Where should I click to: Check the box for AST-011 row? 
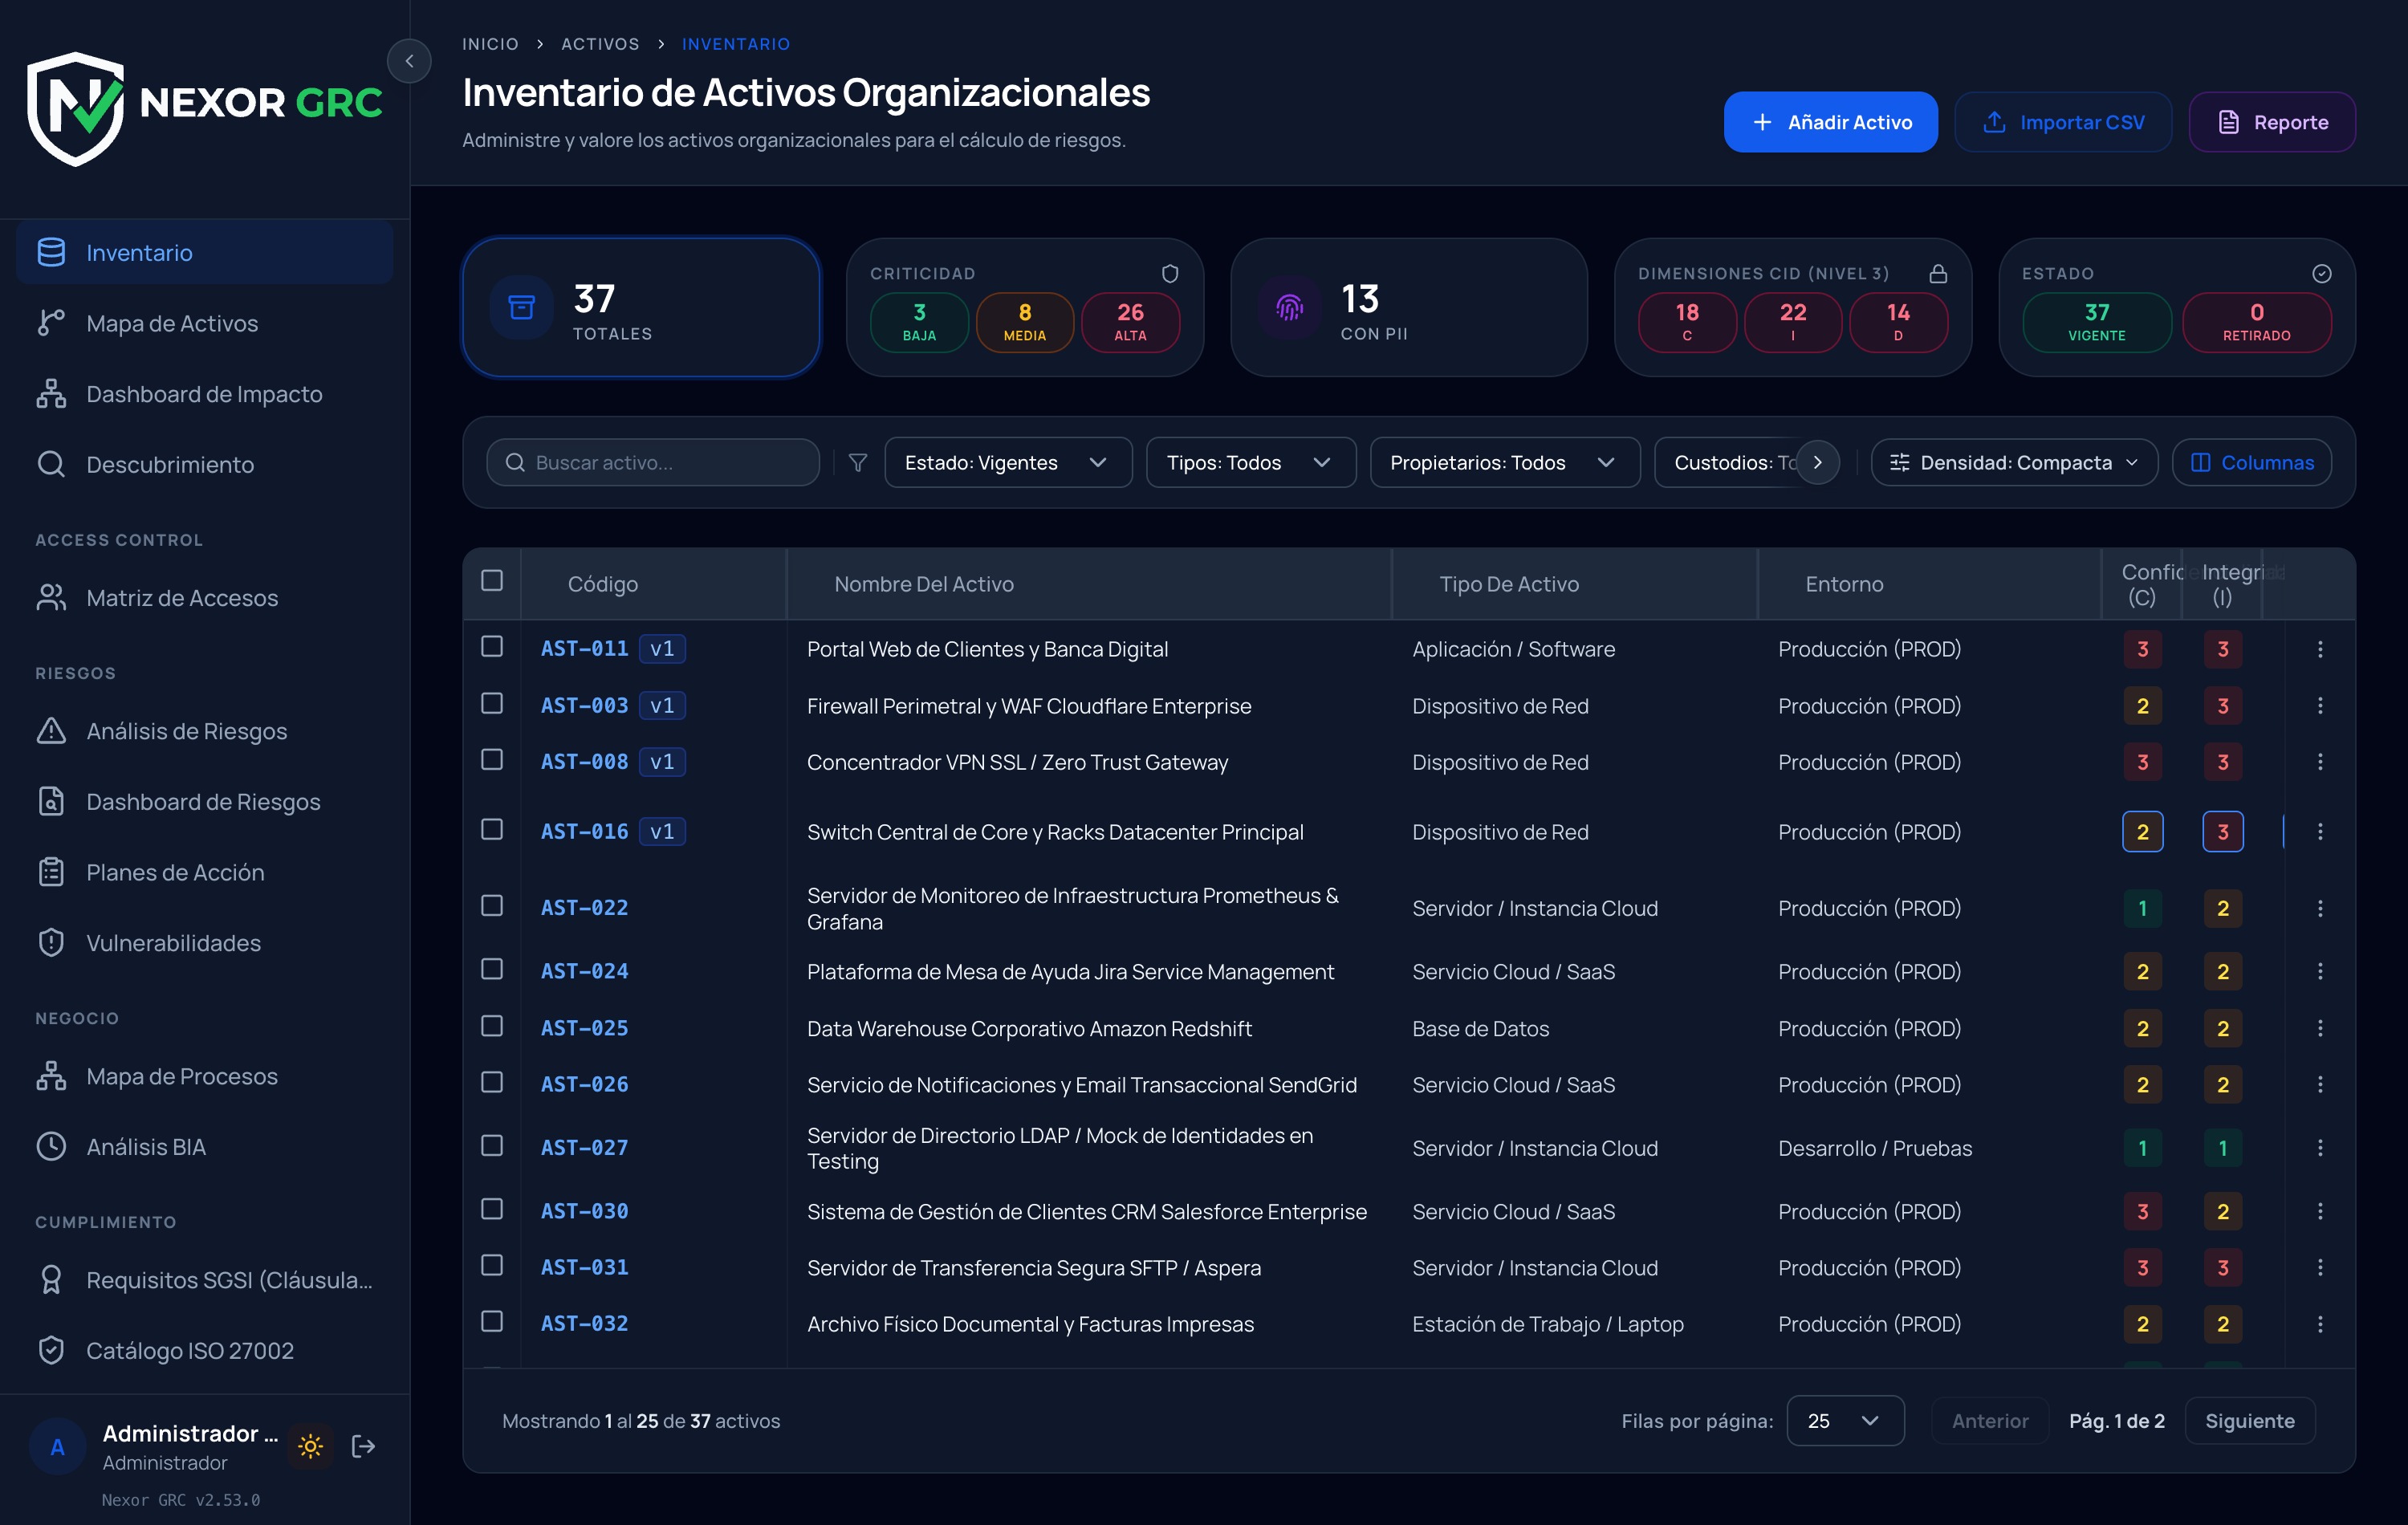point(492,646)
